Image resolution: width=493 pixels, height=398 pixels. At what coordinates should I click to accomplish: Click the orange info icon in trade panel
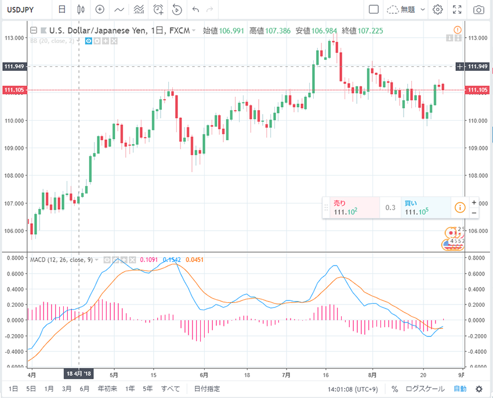[x=460, y=207]
